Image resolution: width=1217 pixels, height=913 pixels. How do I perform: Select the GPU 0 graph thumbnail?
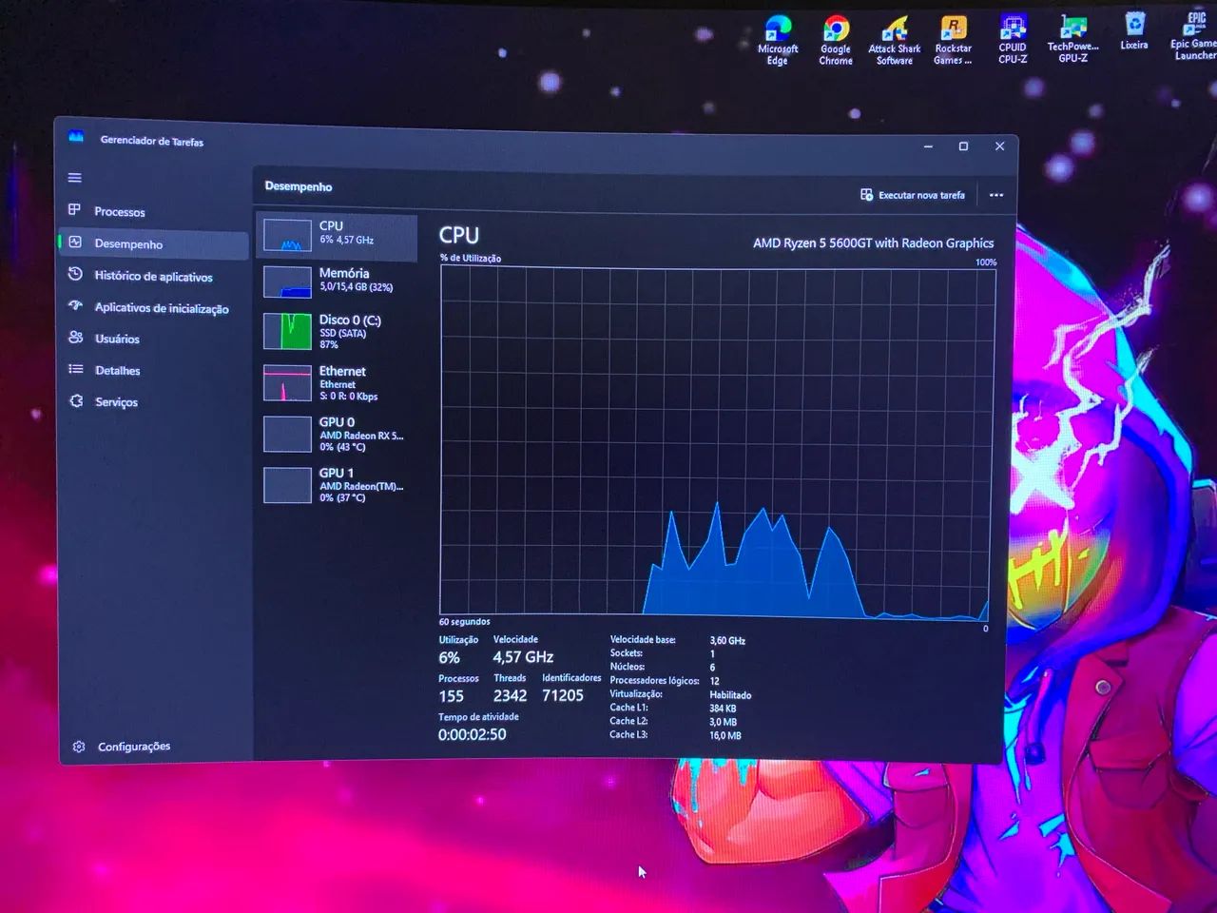(287, 434)
